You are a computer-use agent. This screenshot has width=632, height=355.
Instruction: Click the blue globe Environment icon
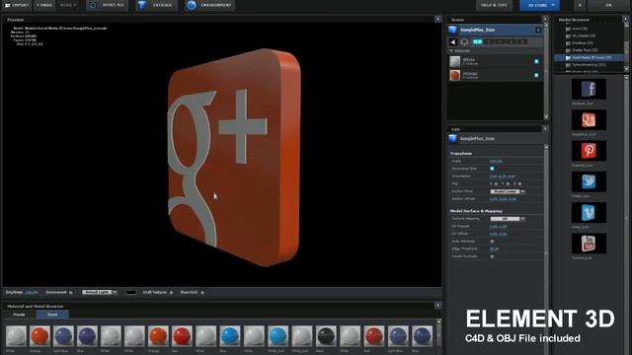click(192, 5)
